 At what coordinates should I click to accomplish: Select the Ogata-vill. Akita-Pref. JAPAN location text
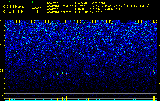(113, 6)
